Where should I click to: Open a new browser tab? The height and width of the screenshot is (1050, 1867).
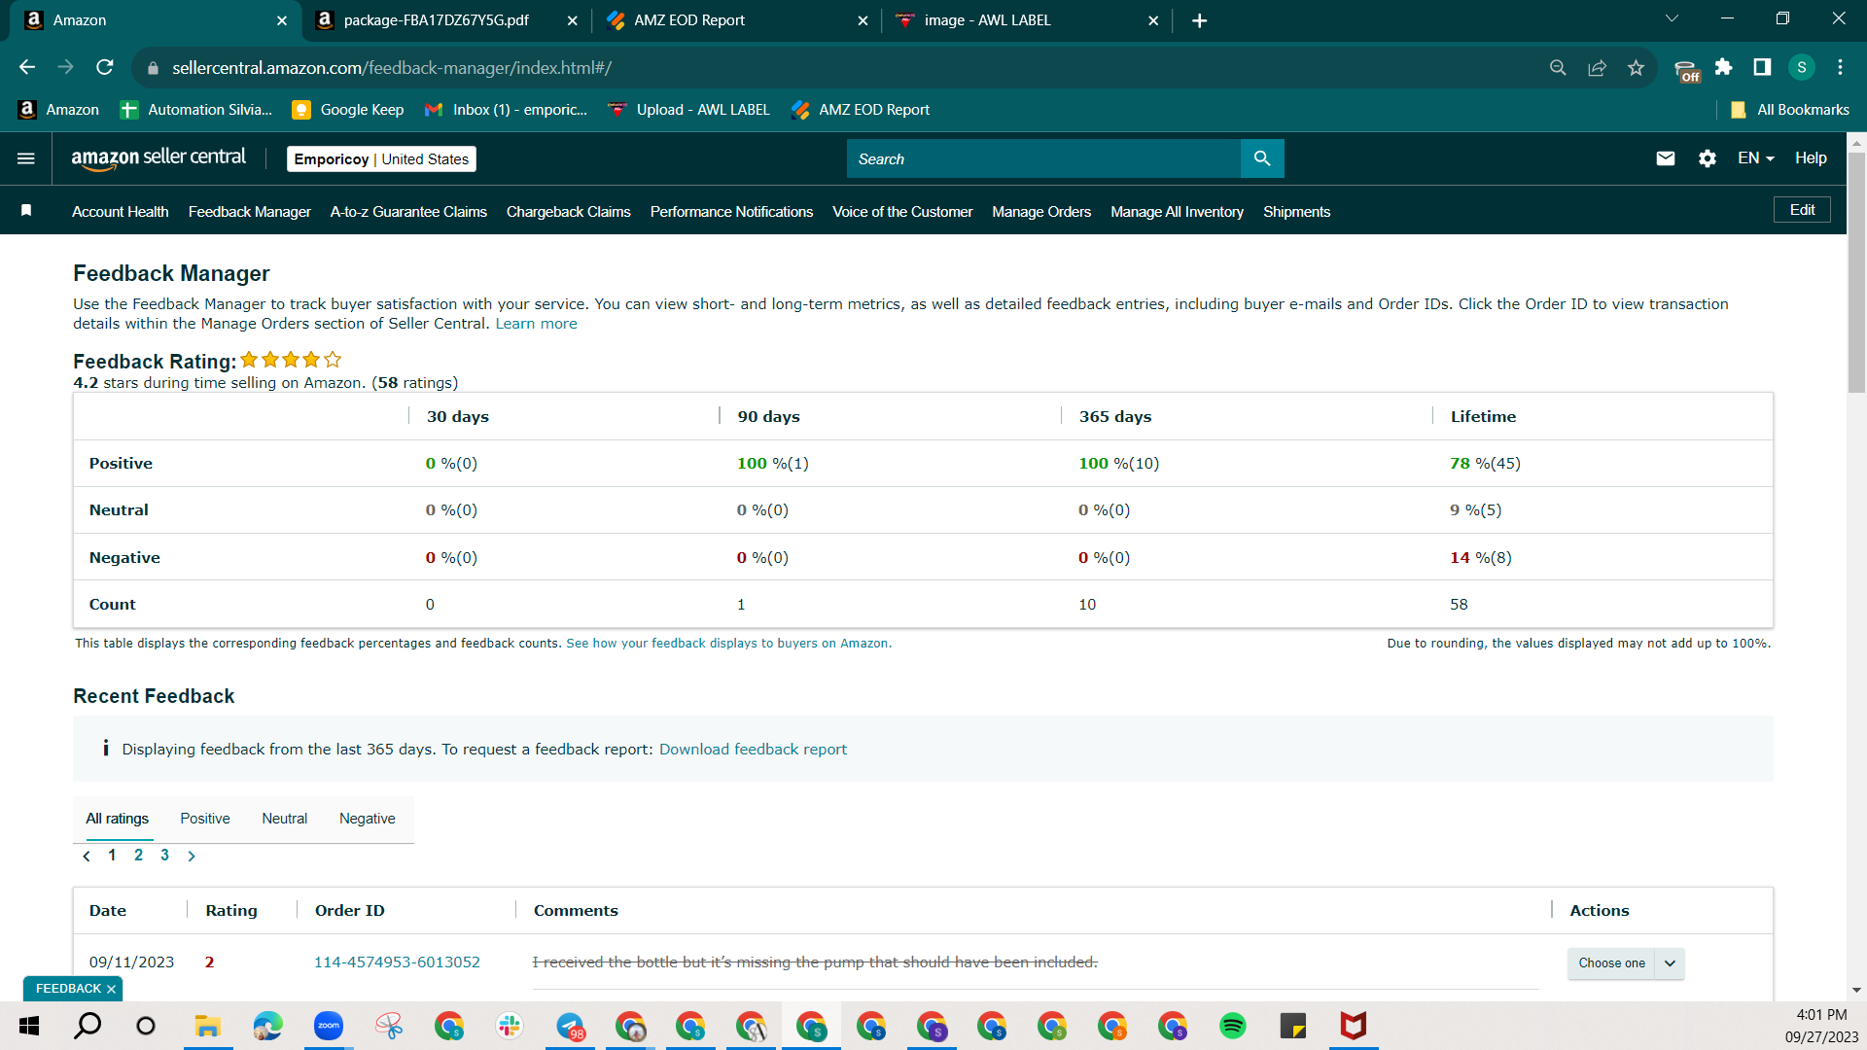click(x=1200, y=20)
